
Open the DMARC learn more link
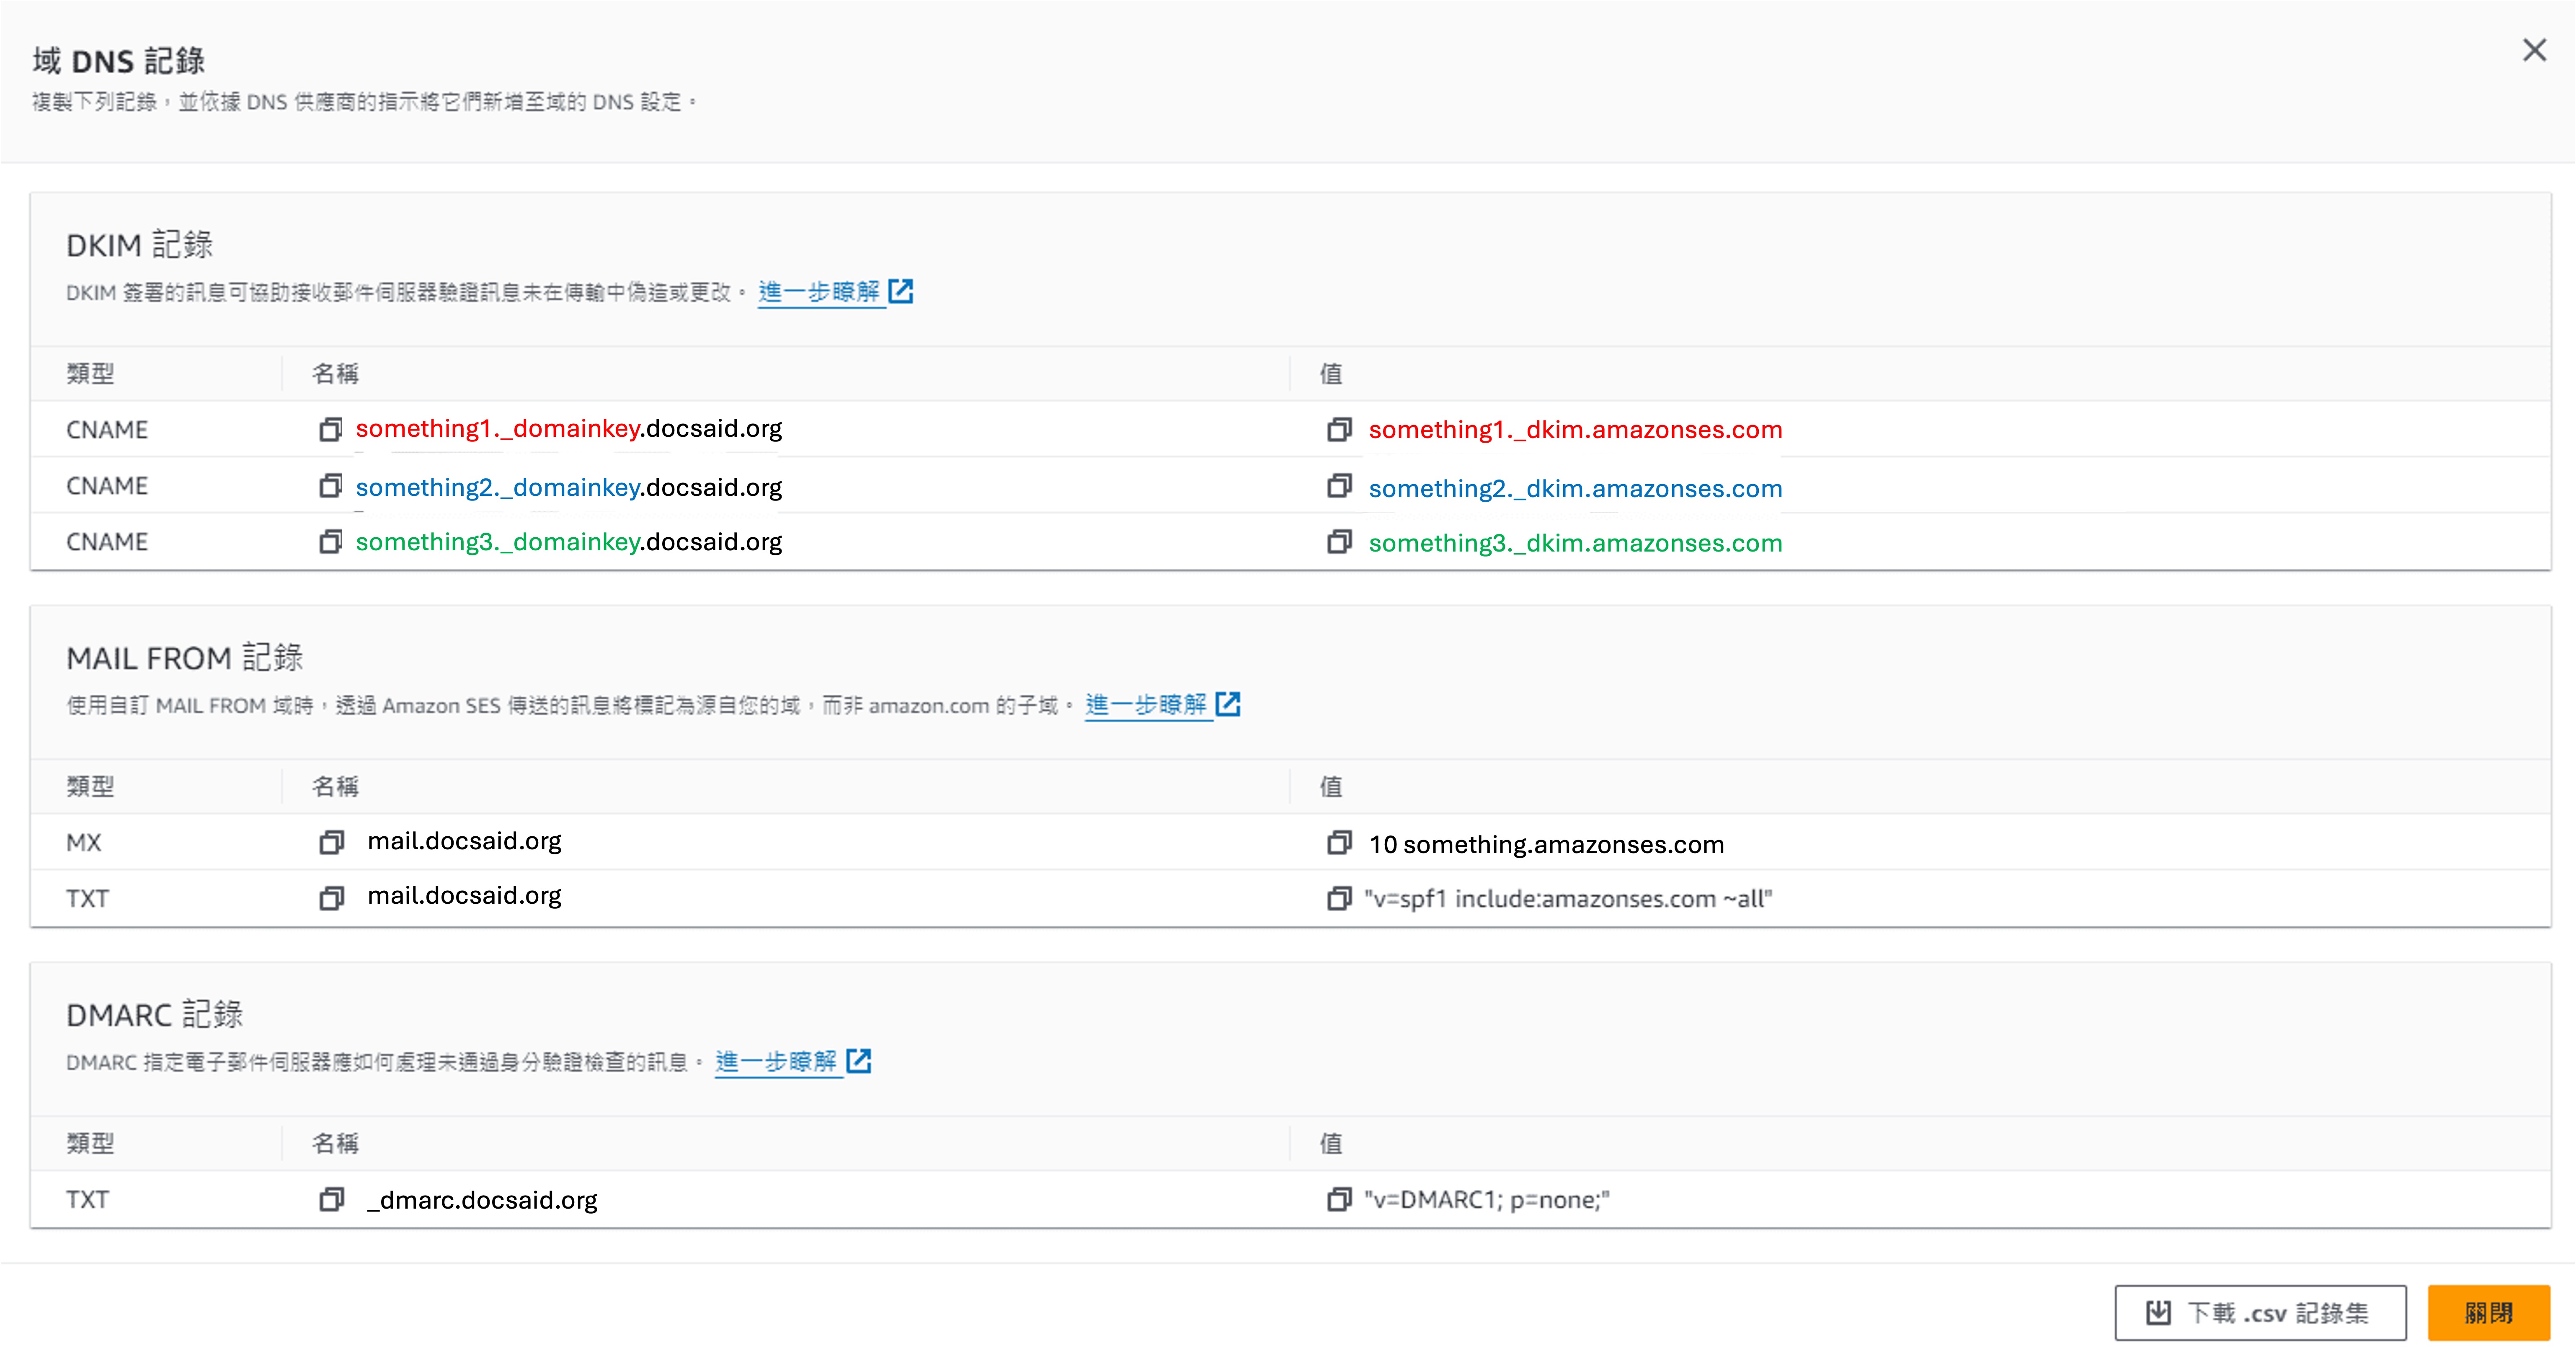click(x=793, y=1062)
